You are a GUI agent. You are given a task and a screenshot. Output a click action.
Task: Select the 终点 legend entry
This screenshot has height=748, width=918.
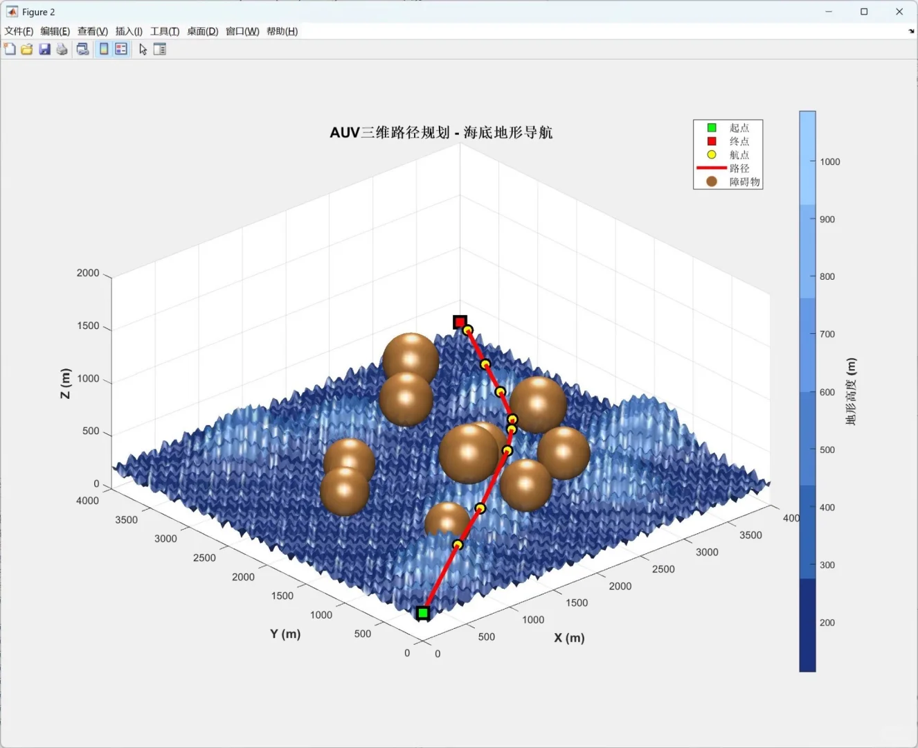click(728, 141)
